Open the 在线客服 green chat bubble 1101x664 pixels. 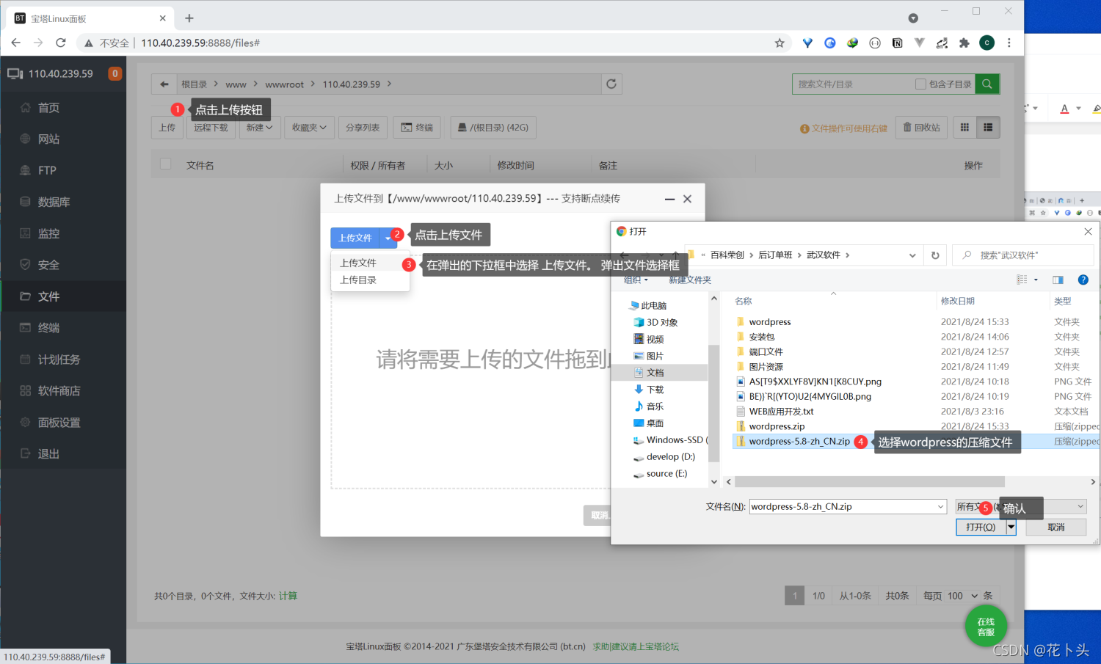(986, 627)
